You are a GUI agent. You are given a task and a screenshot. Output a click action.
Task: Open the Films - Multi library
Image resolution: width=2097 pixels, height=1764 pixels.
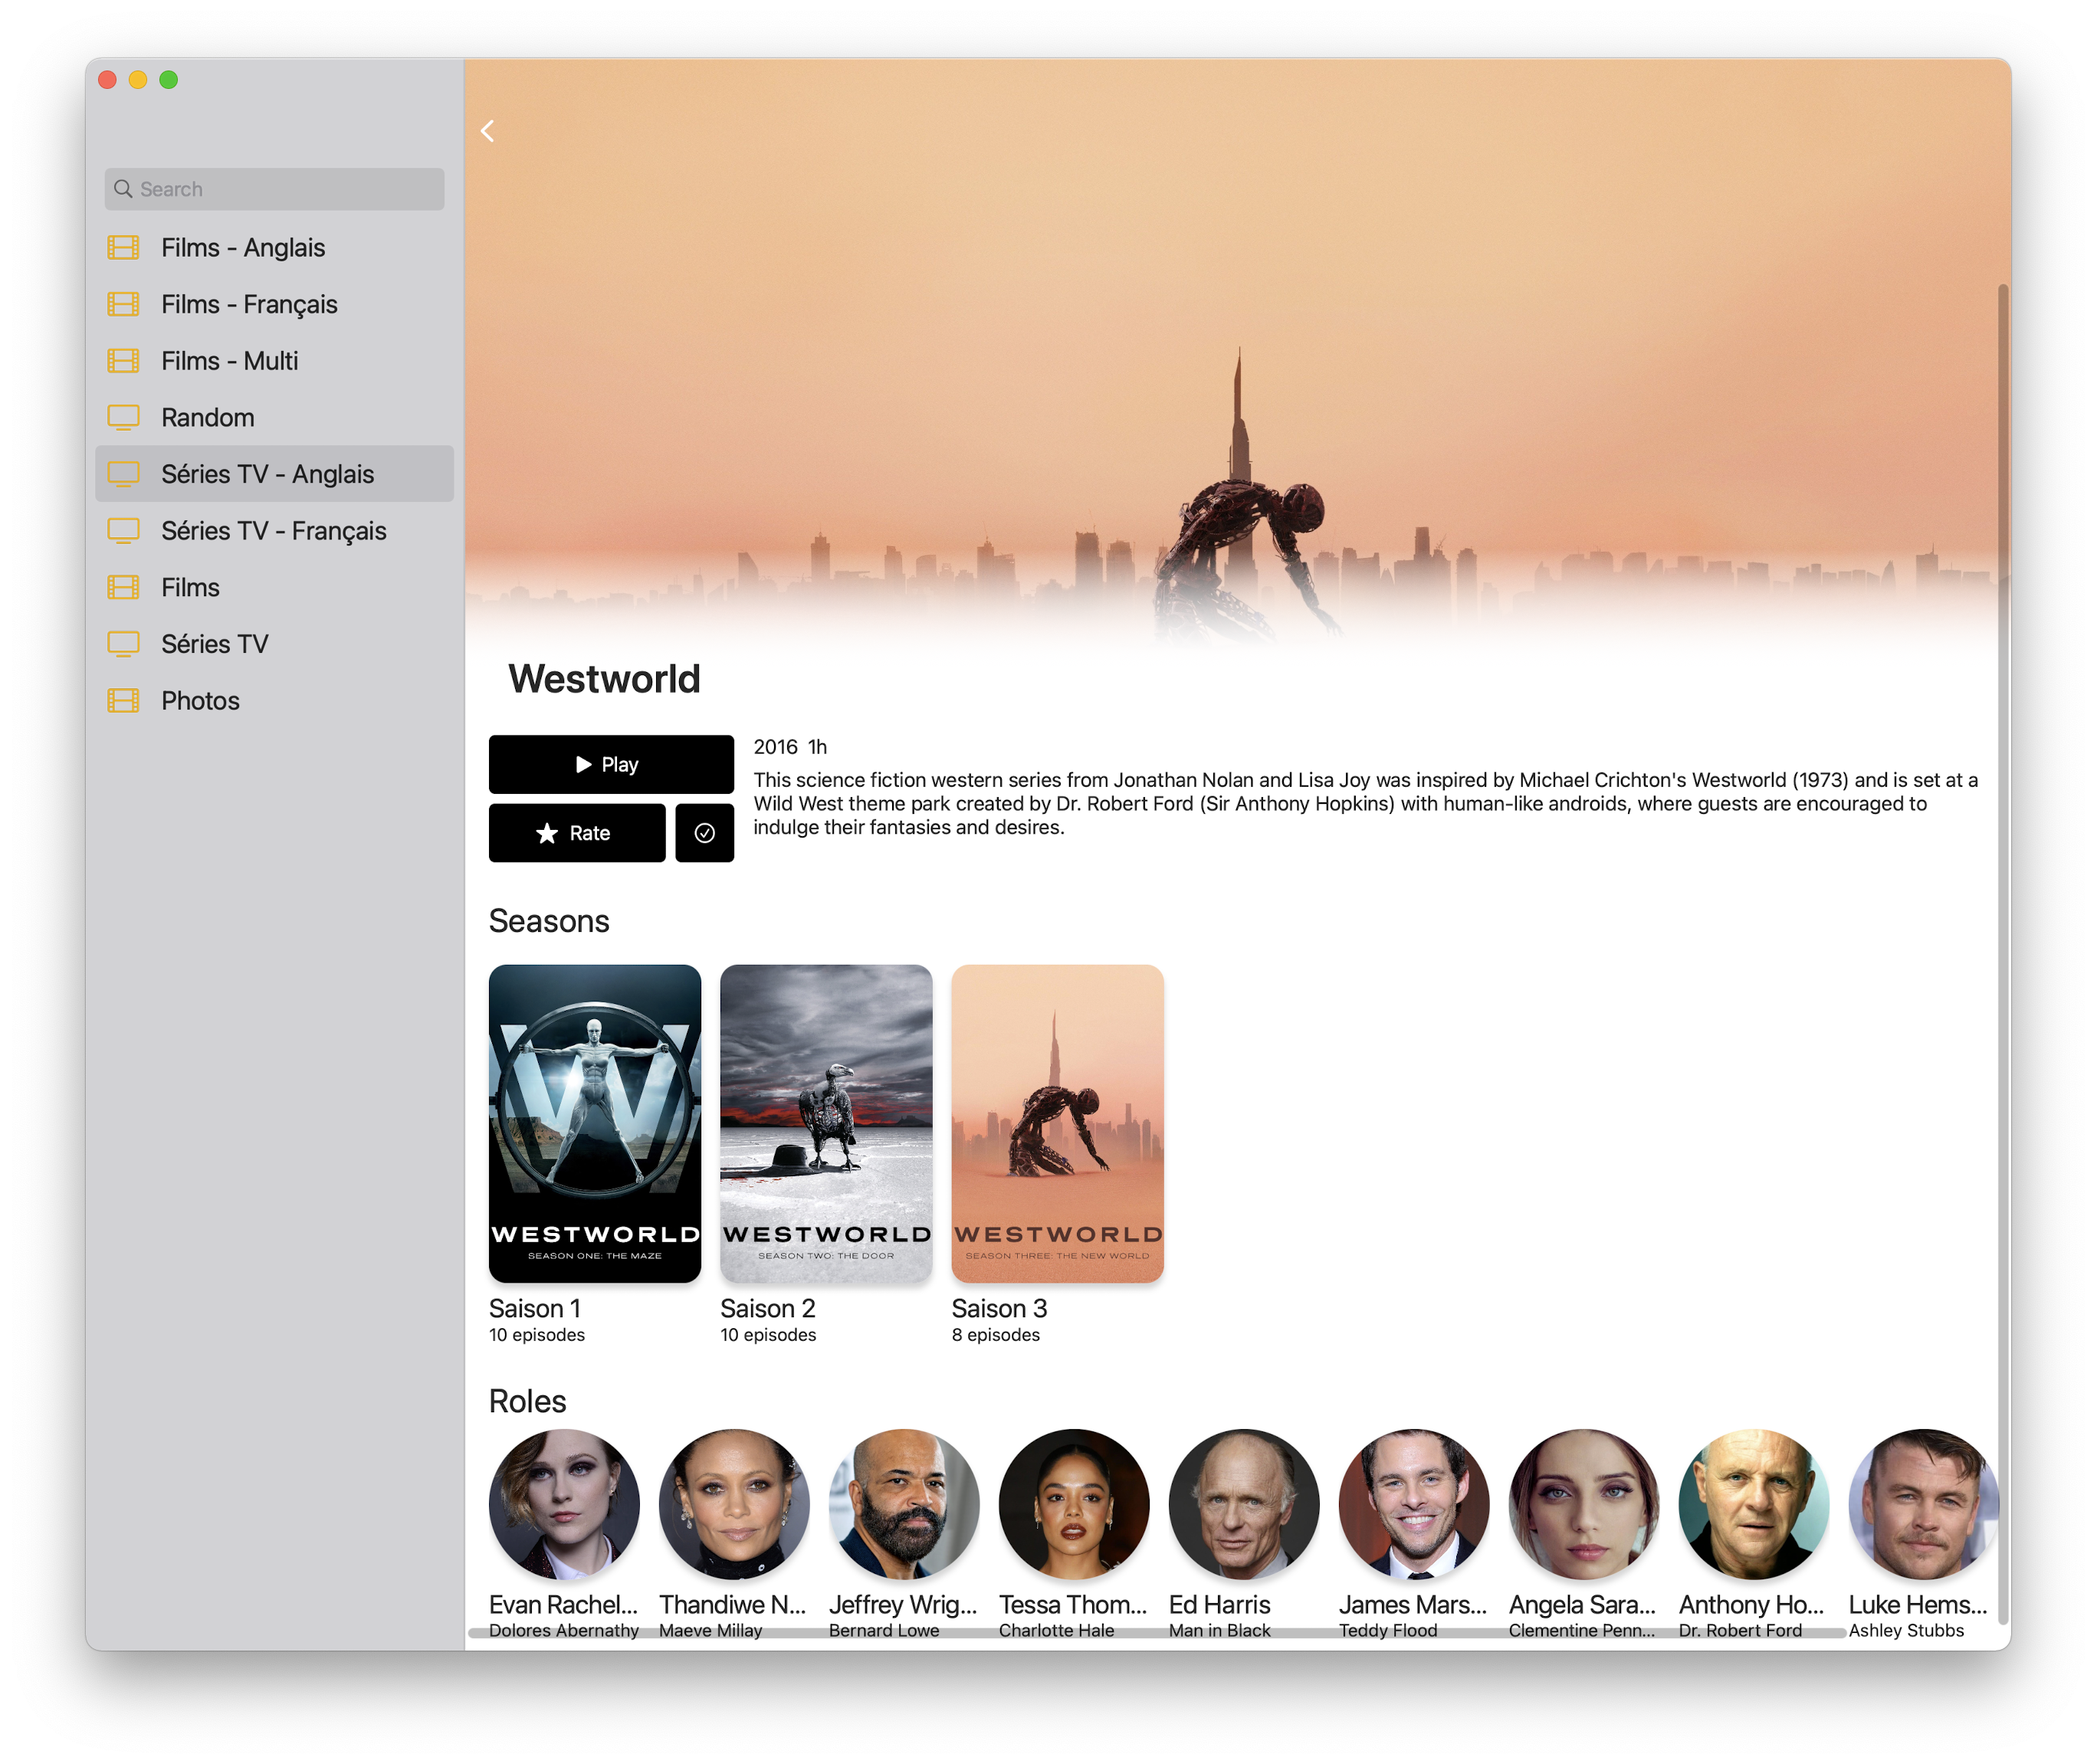tap(229, 361)
